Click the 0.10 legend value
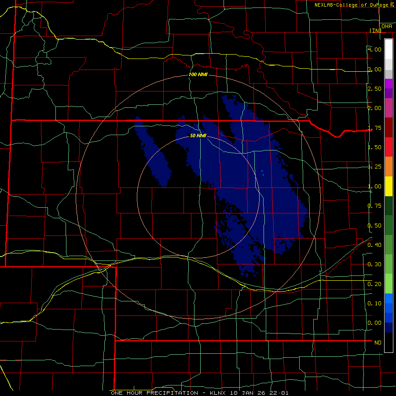 point(374,304)
